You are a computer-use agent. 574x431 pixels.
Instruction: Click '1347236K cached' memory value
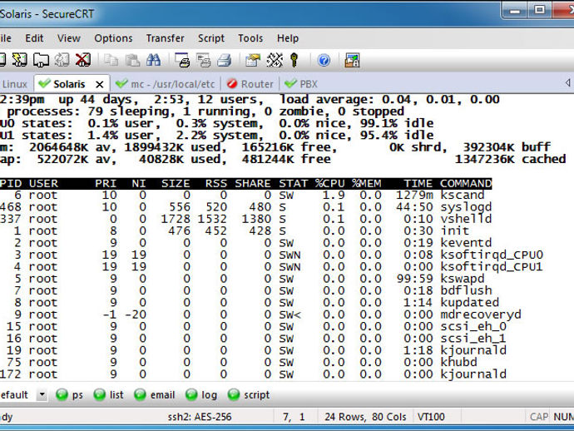tap(510, 159)
